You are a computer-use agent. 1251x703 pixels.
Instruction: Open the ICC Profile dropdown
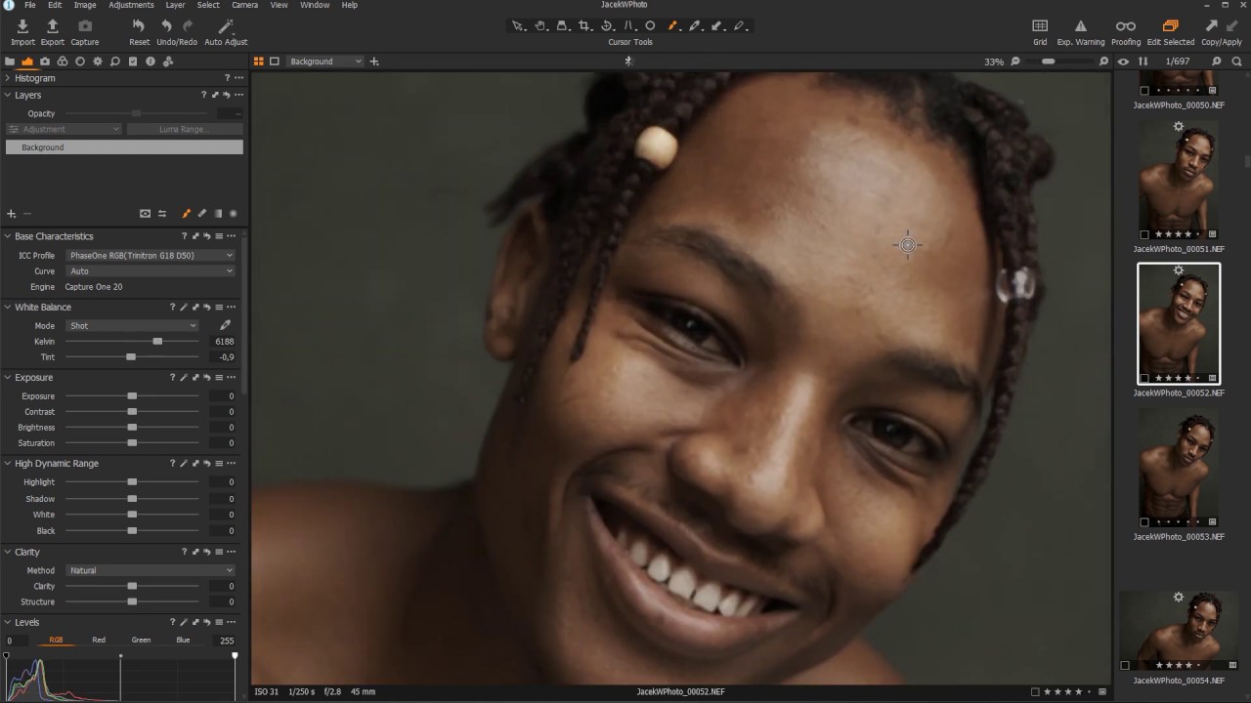(x=151, y=256)
